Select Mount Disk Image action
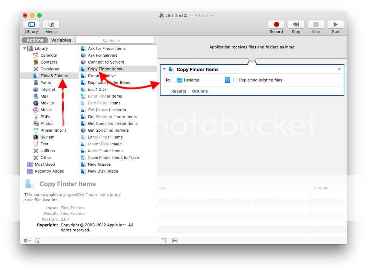 [x=118, y=144]
